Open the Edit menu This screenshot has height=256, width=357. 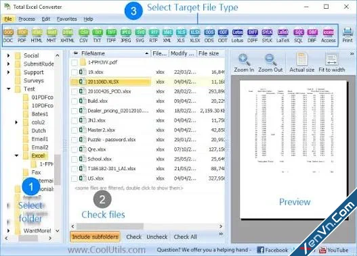tap(46, 19)
